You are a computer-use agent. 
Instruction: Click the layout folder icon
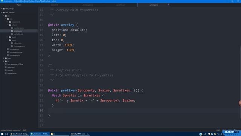click(10, 37)
